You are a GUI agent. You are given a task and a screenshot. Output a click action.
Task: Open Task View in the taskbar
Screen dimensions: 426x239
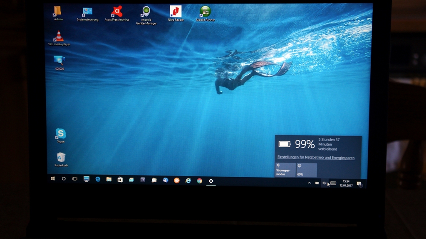[x=75, y=179]
